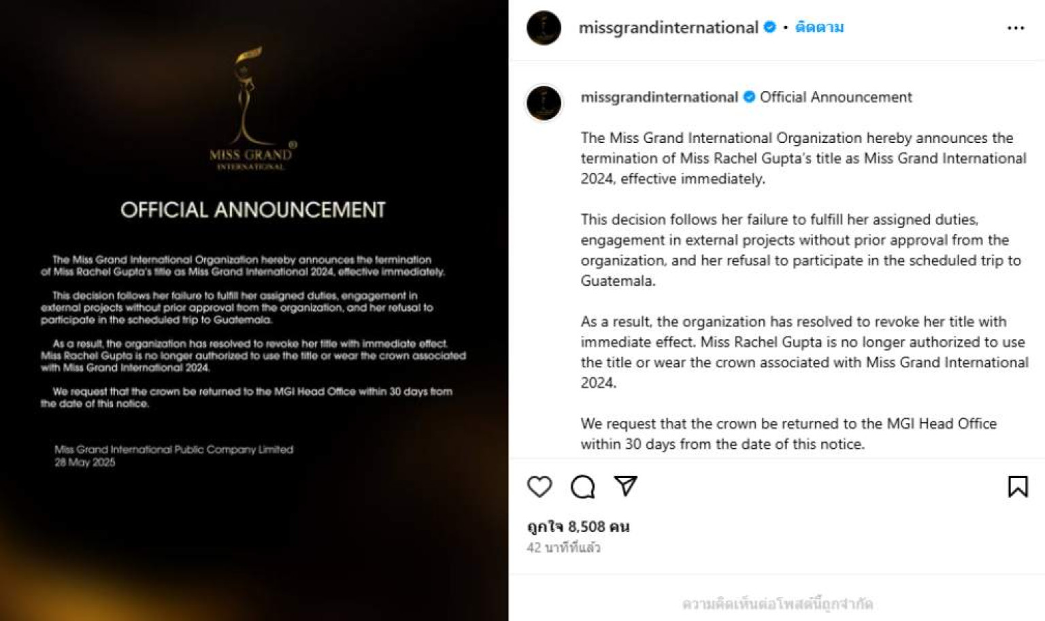Click the missgrandinternational username in the caption
Image resolution: width=1045 pixels, height=621 pixels.
click(x=659, y=97)
